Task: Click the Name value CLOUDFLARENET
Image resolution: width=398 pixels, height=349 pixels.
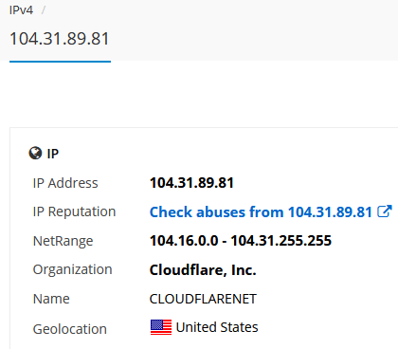Action: point(203,299)
